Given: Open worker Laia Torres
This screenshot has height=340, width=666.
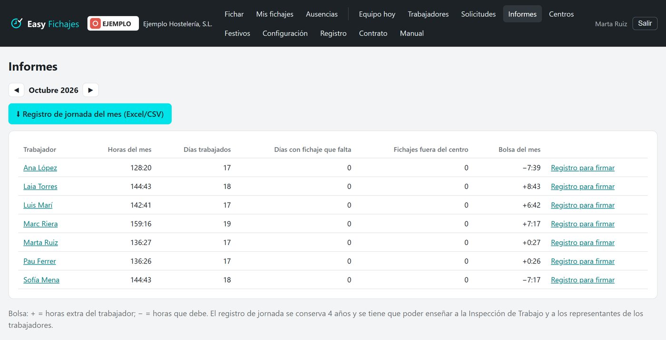Looking at the screenshot, I should 40,187.
